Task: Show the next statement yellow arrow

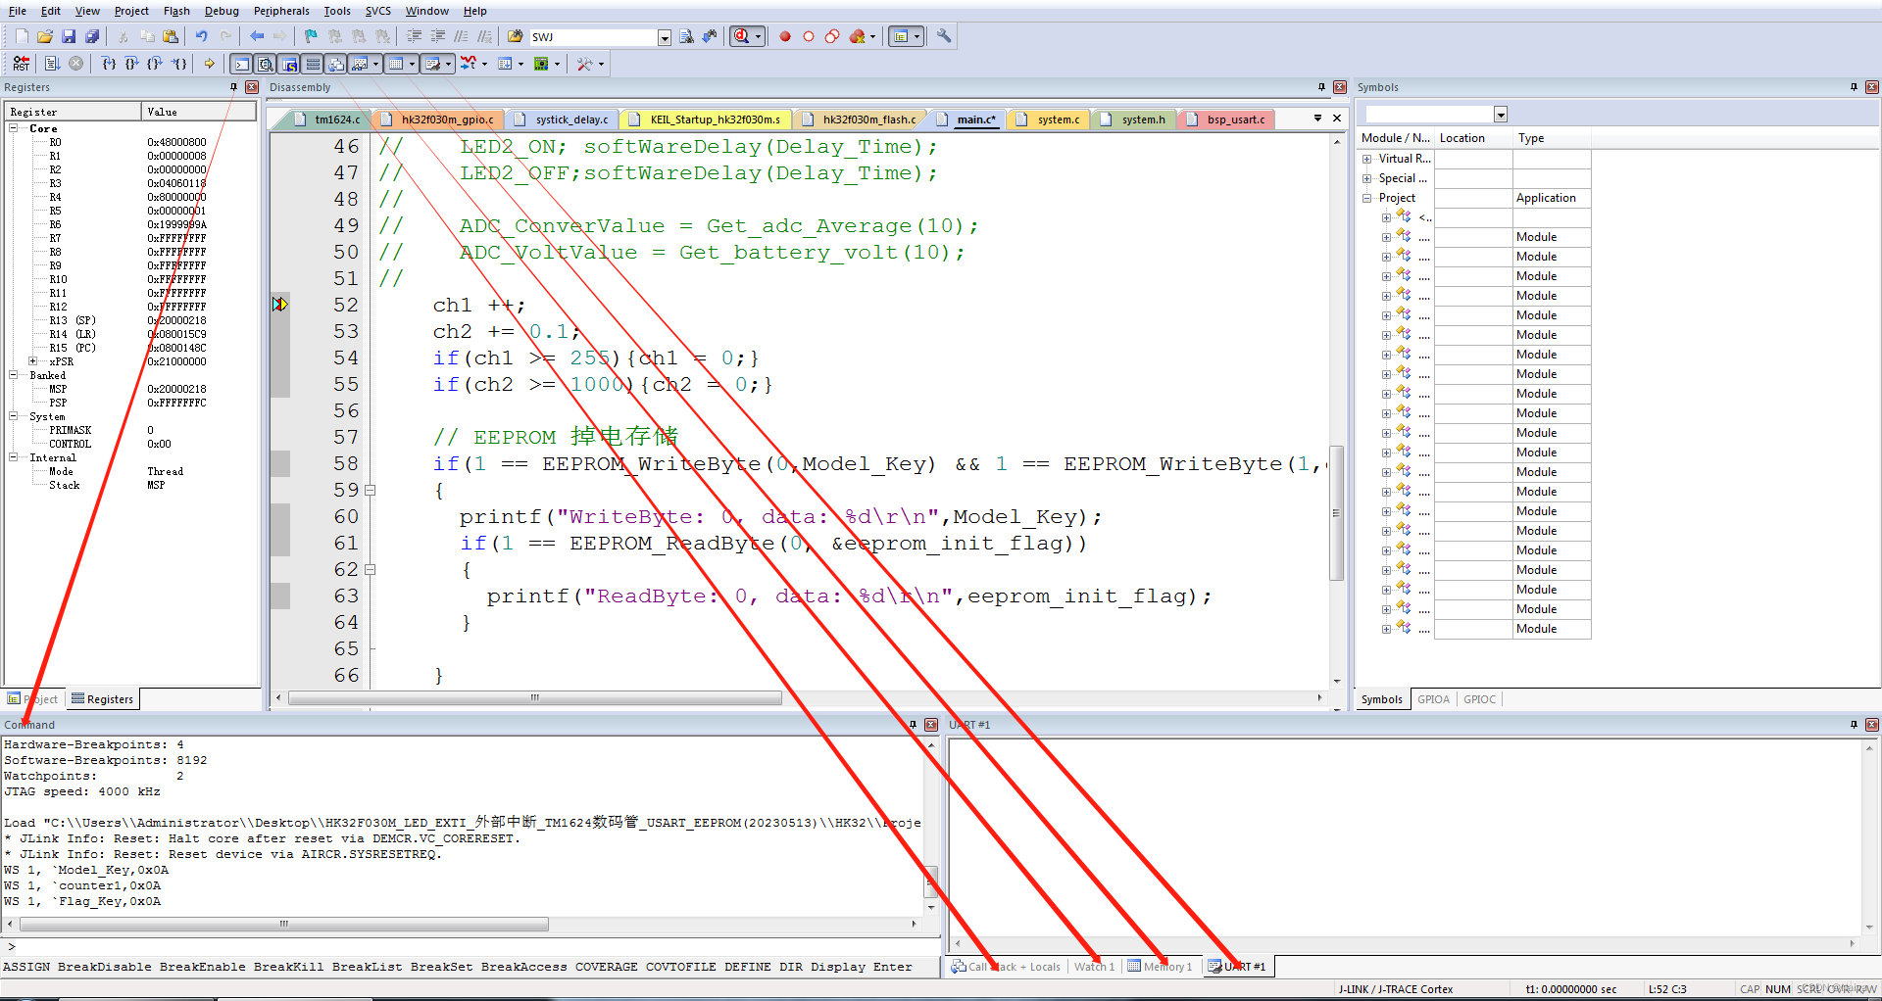Action: click(209, 64)
